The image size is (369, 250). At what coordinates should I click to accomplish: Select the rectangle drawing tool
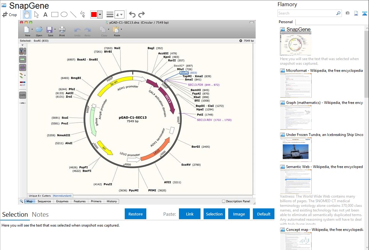click(x=55, y=14)
